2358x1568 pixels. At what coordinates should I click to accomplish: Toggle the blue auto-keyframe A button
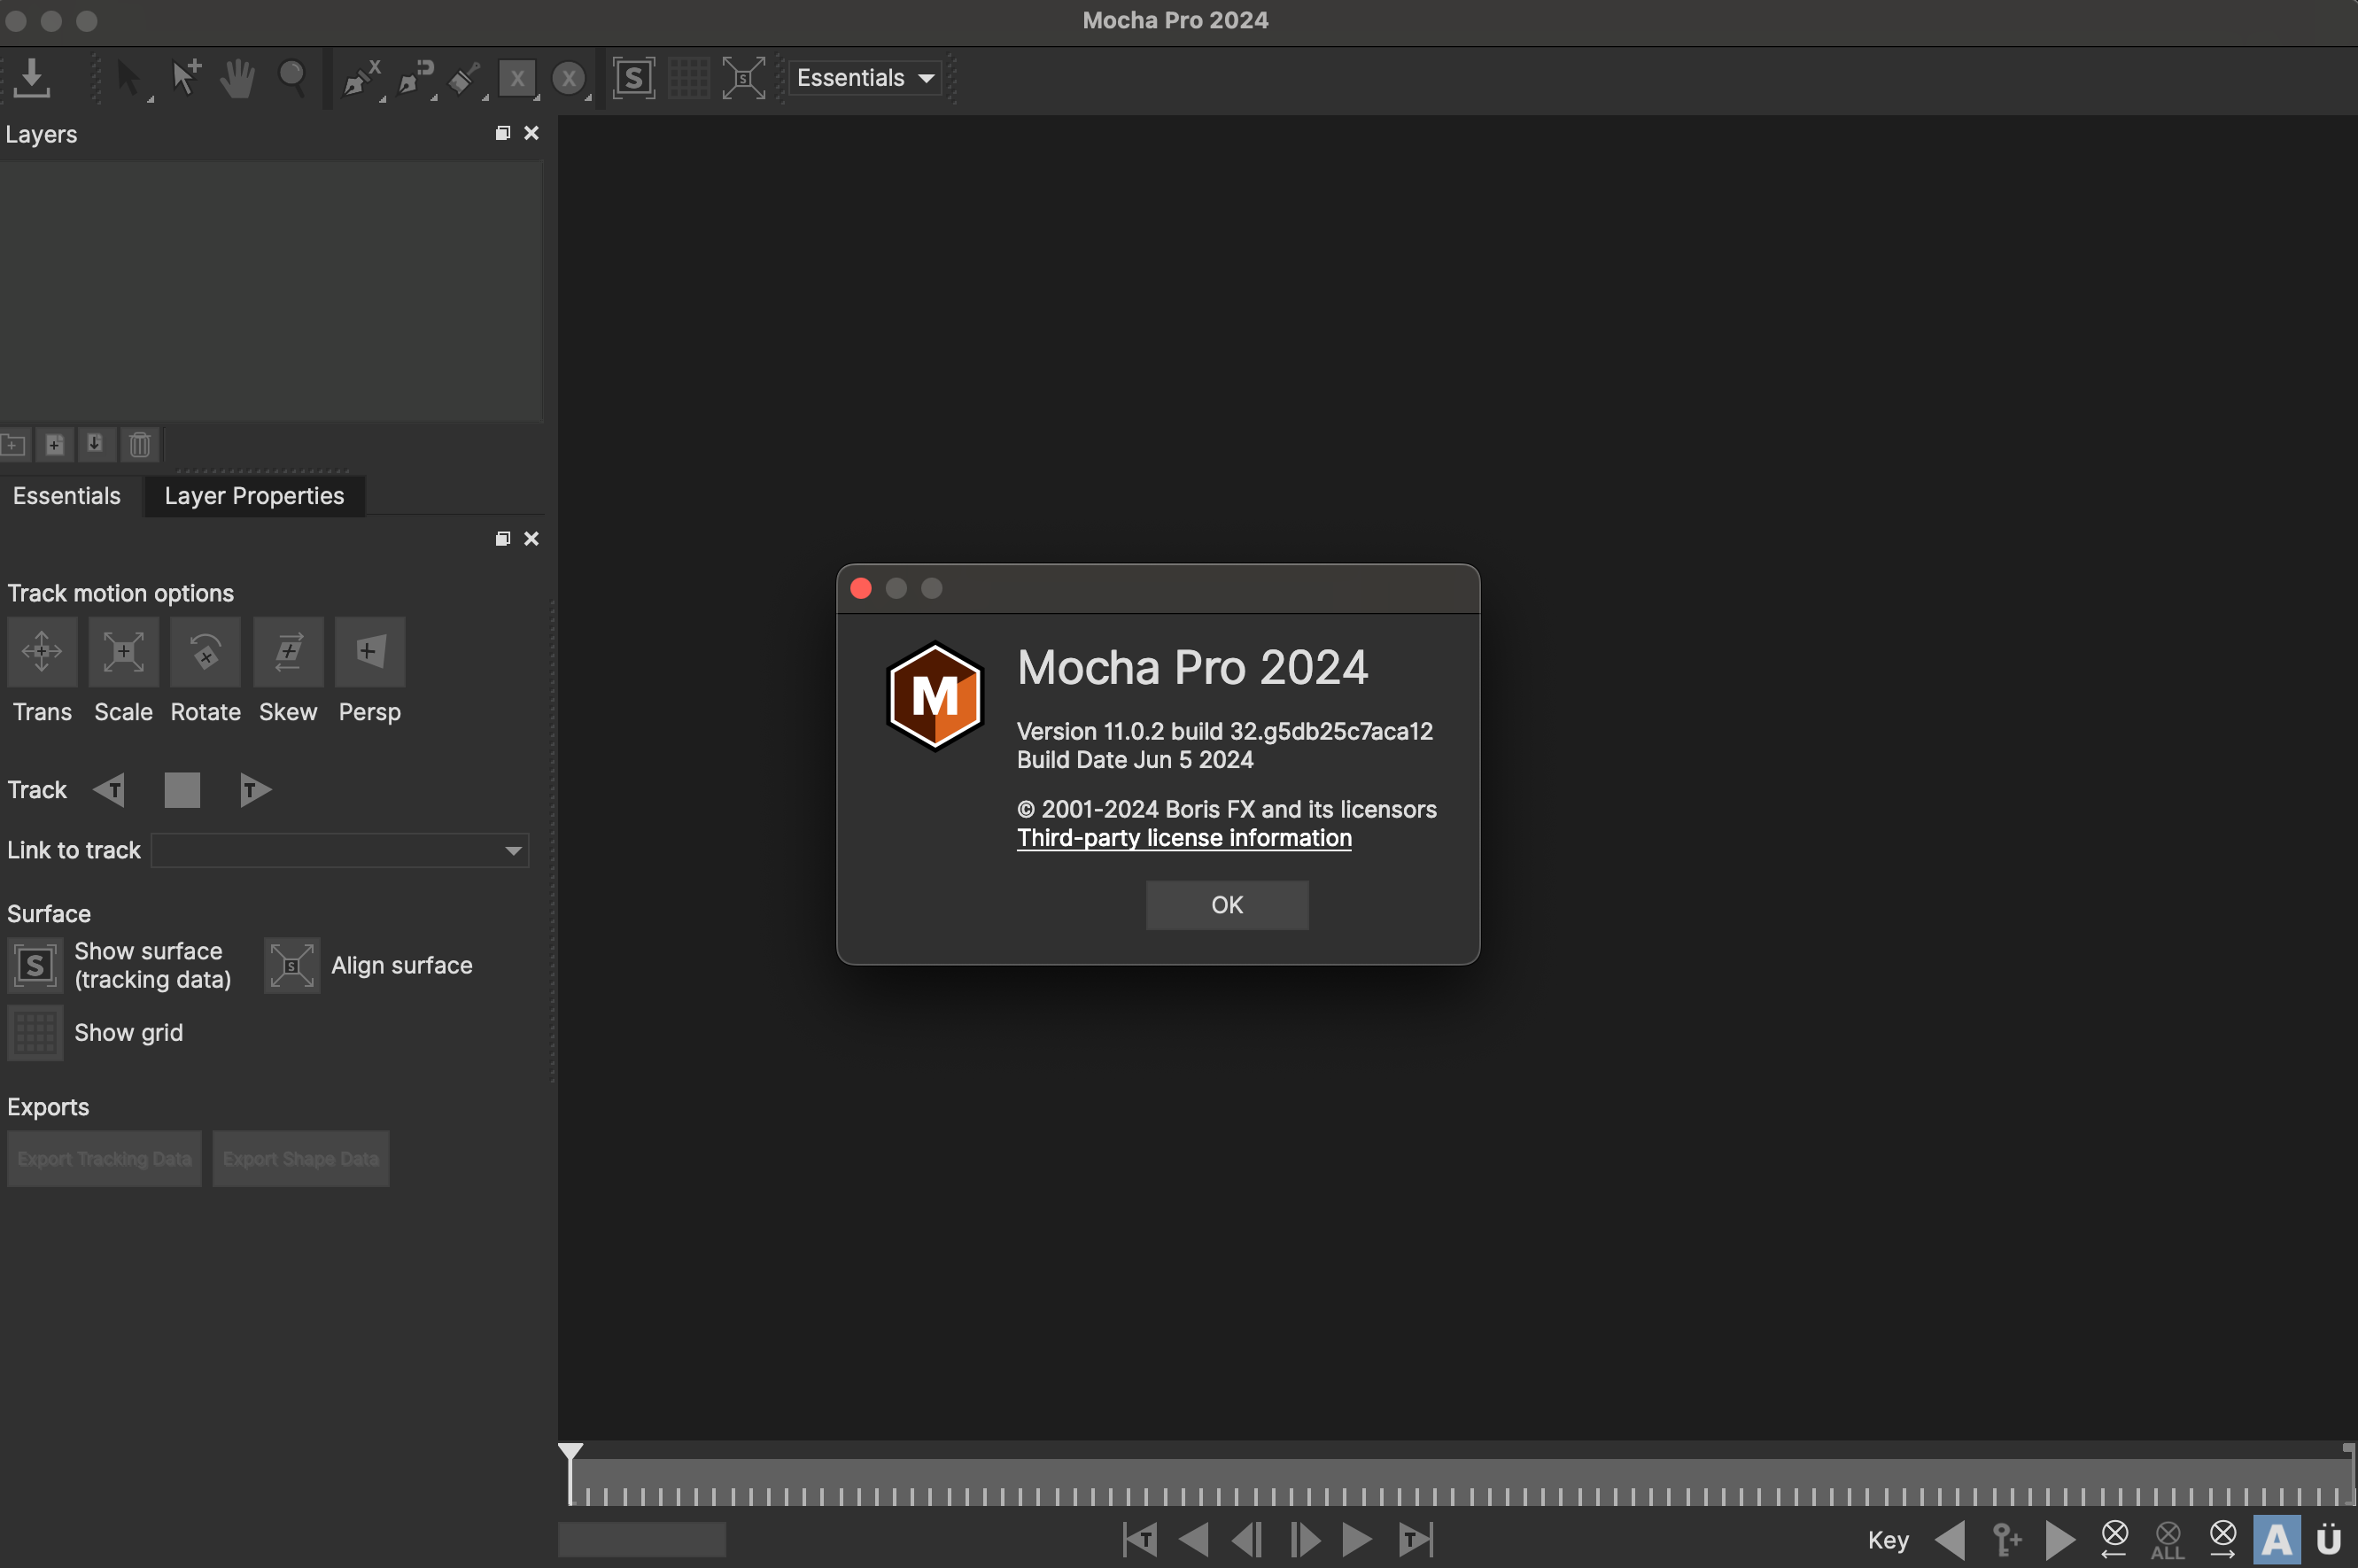[x=2277, y=1539]
